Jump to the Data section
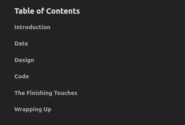The image size is (185, 125). [x=21, y=43]
